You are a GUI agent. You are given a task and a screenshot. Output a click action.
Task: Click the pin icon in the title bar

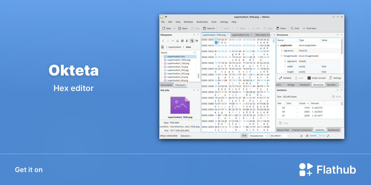click(166, 17)
